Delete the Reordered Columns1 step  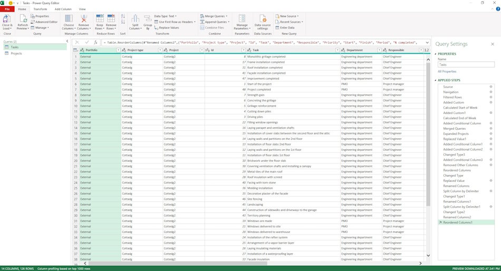(440, 222)
